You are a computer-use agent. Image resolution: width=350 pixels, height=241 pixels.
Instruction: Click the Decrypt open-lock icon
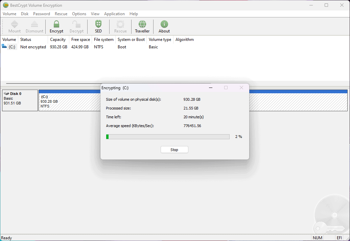[76, 24]
